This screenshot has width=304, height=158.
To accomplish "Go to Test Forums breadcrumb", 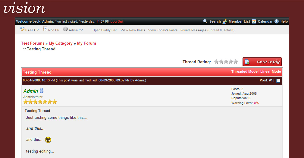I will point(33,43).
